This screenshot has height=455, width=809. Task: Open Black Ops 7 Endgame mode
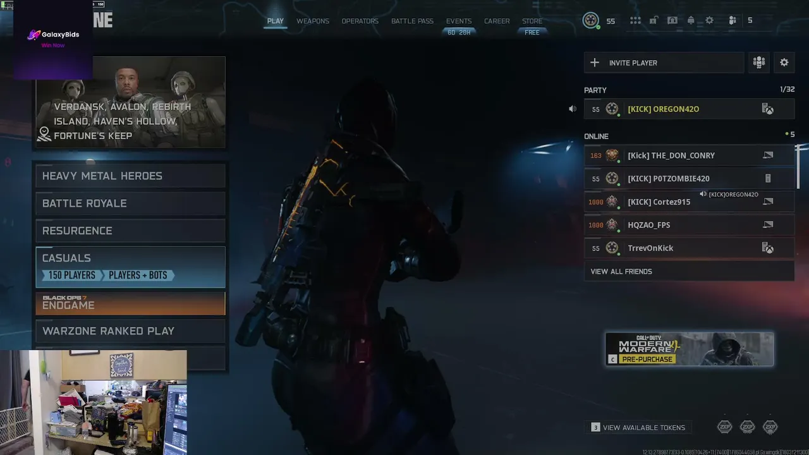(130, 303)
